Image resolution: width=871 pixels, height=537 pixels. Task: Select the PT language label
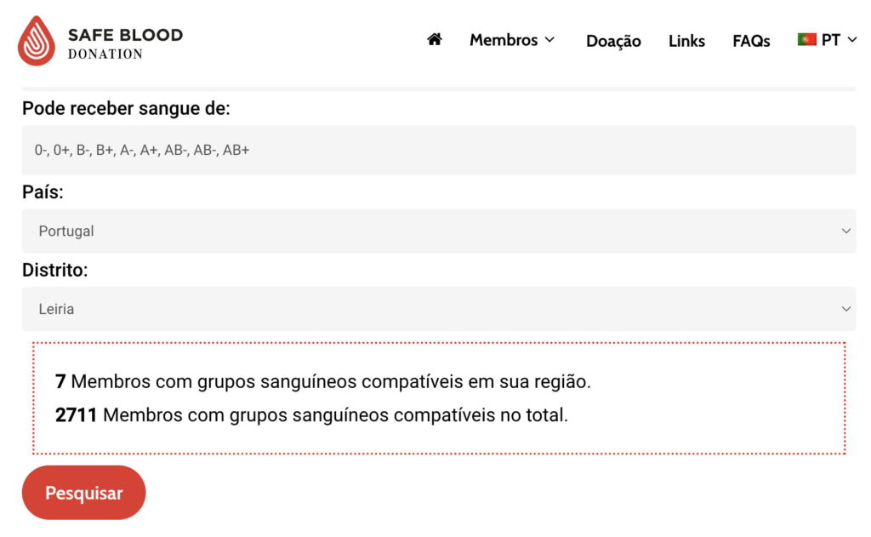click(830, 40)
